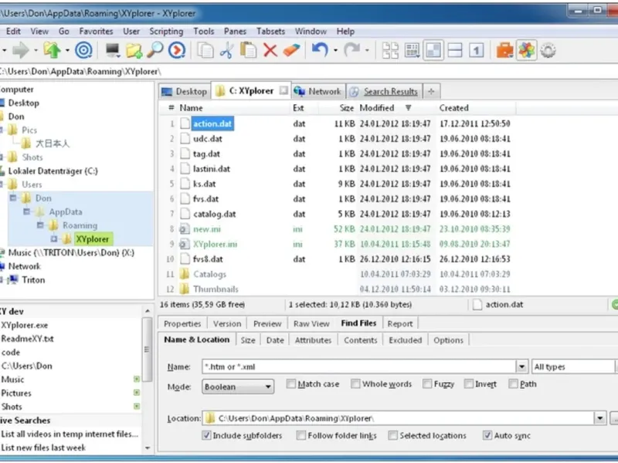The height and width of the screenshot is (463, 618).
Task: Click the Paste clipboard icon
Action: 248,50
